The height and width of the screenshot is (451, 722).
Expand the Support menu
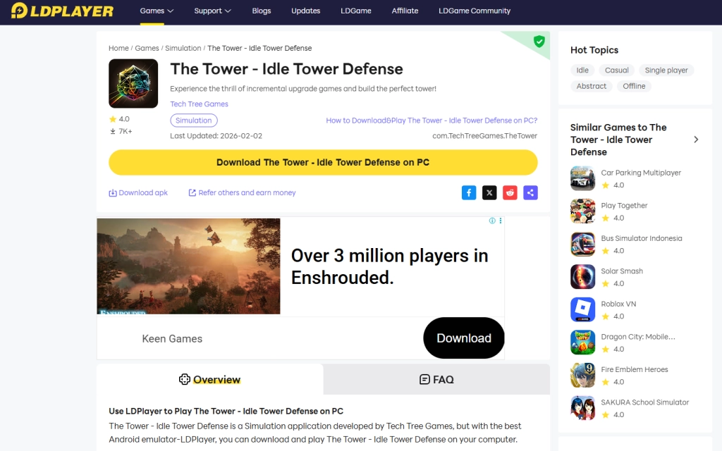212,11
